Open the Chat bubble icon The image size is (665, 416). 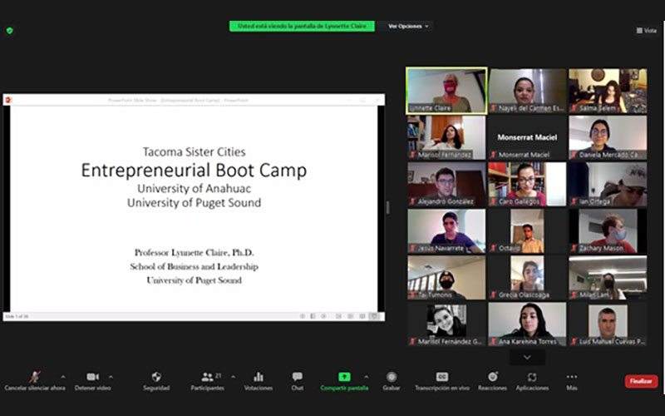pyautogui.click(x=298, y=377)
